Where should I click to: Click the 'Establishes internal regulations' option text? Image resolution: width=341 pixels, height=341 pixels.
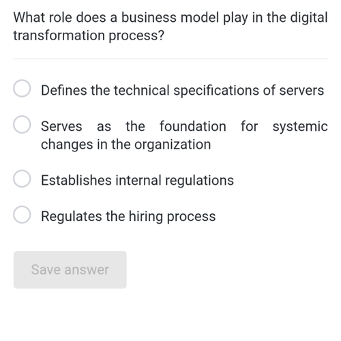(137, 181)
